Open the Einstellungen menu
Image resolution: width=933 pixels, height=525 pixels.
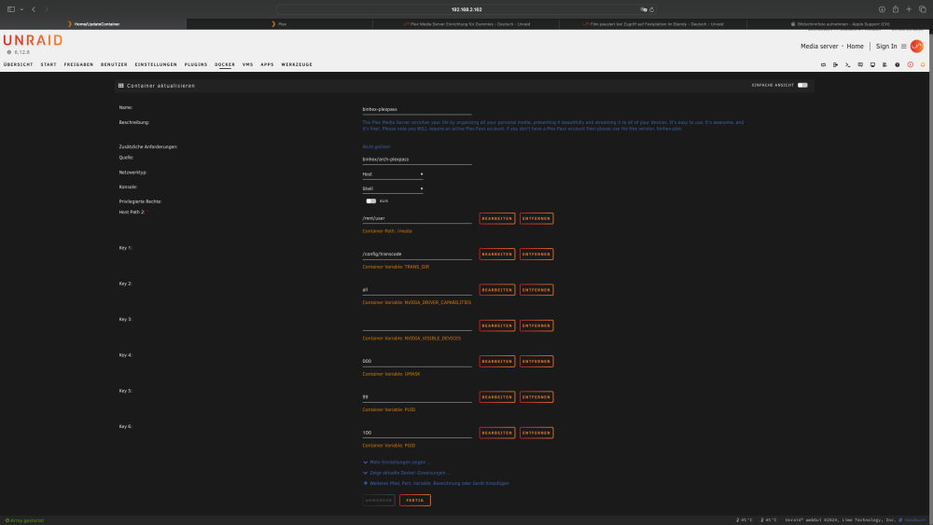(156, 64)
